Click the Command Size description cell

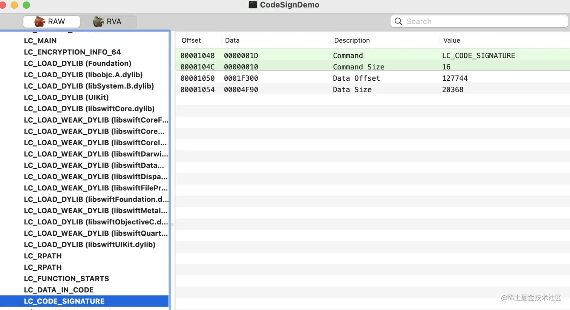(x=359, y=67)
